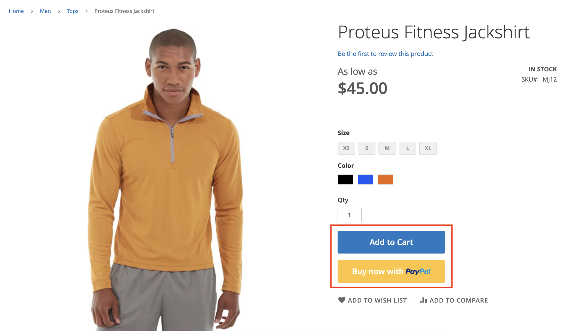Select size XL
The width and height of the screenshot is (563, 334).
(428, 148)
